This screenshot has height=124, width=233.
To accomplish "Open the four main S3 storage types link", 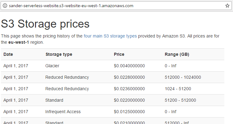I will click(x=110, y=36).
